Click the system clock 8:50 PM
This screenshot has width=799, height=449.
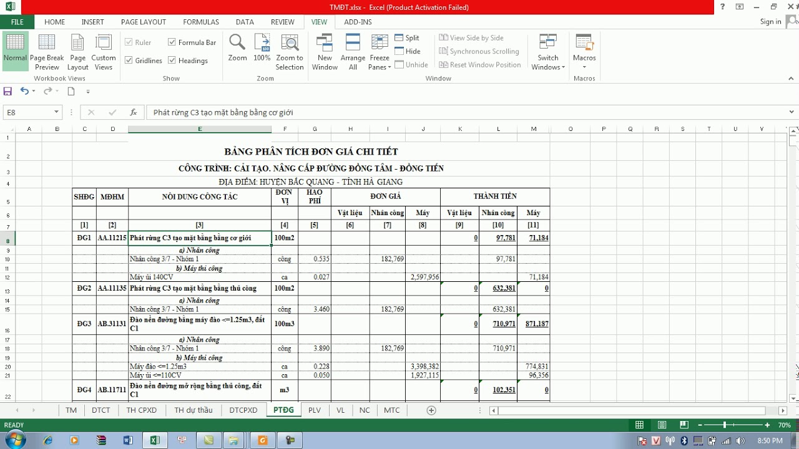coord(770,440)
